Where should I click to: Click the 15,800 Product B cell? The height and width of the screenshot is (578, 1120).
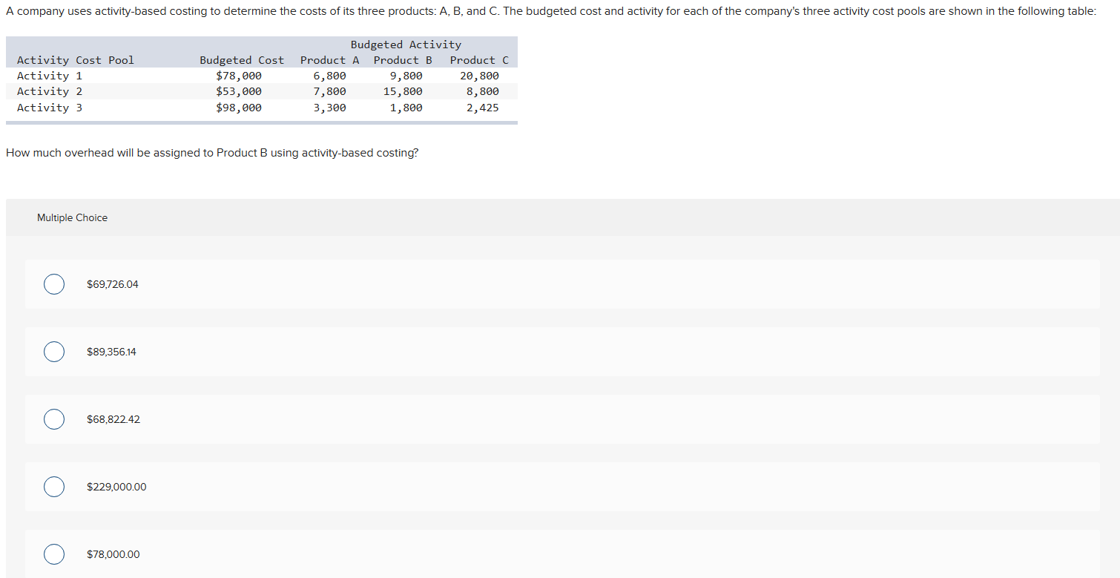(403, 91)
